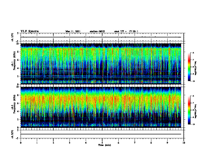Image resolution: width=207 pixels, height=160 pixels.
Task: Click the ch.2 spectrogram color scale bar
Action: click(x=189, y=110)
